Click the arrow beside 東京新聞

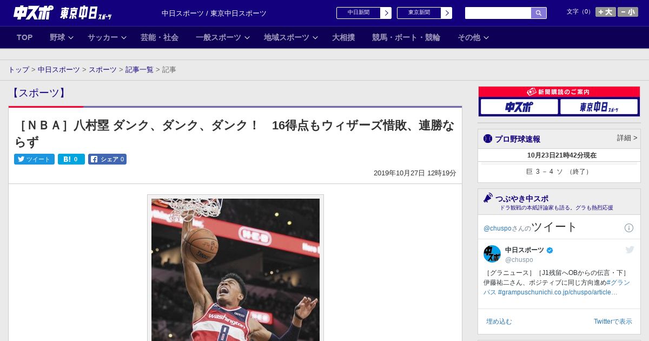(447, 13)
